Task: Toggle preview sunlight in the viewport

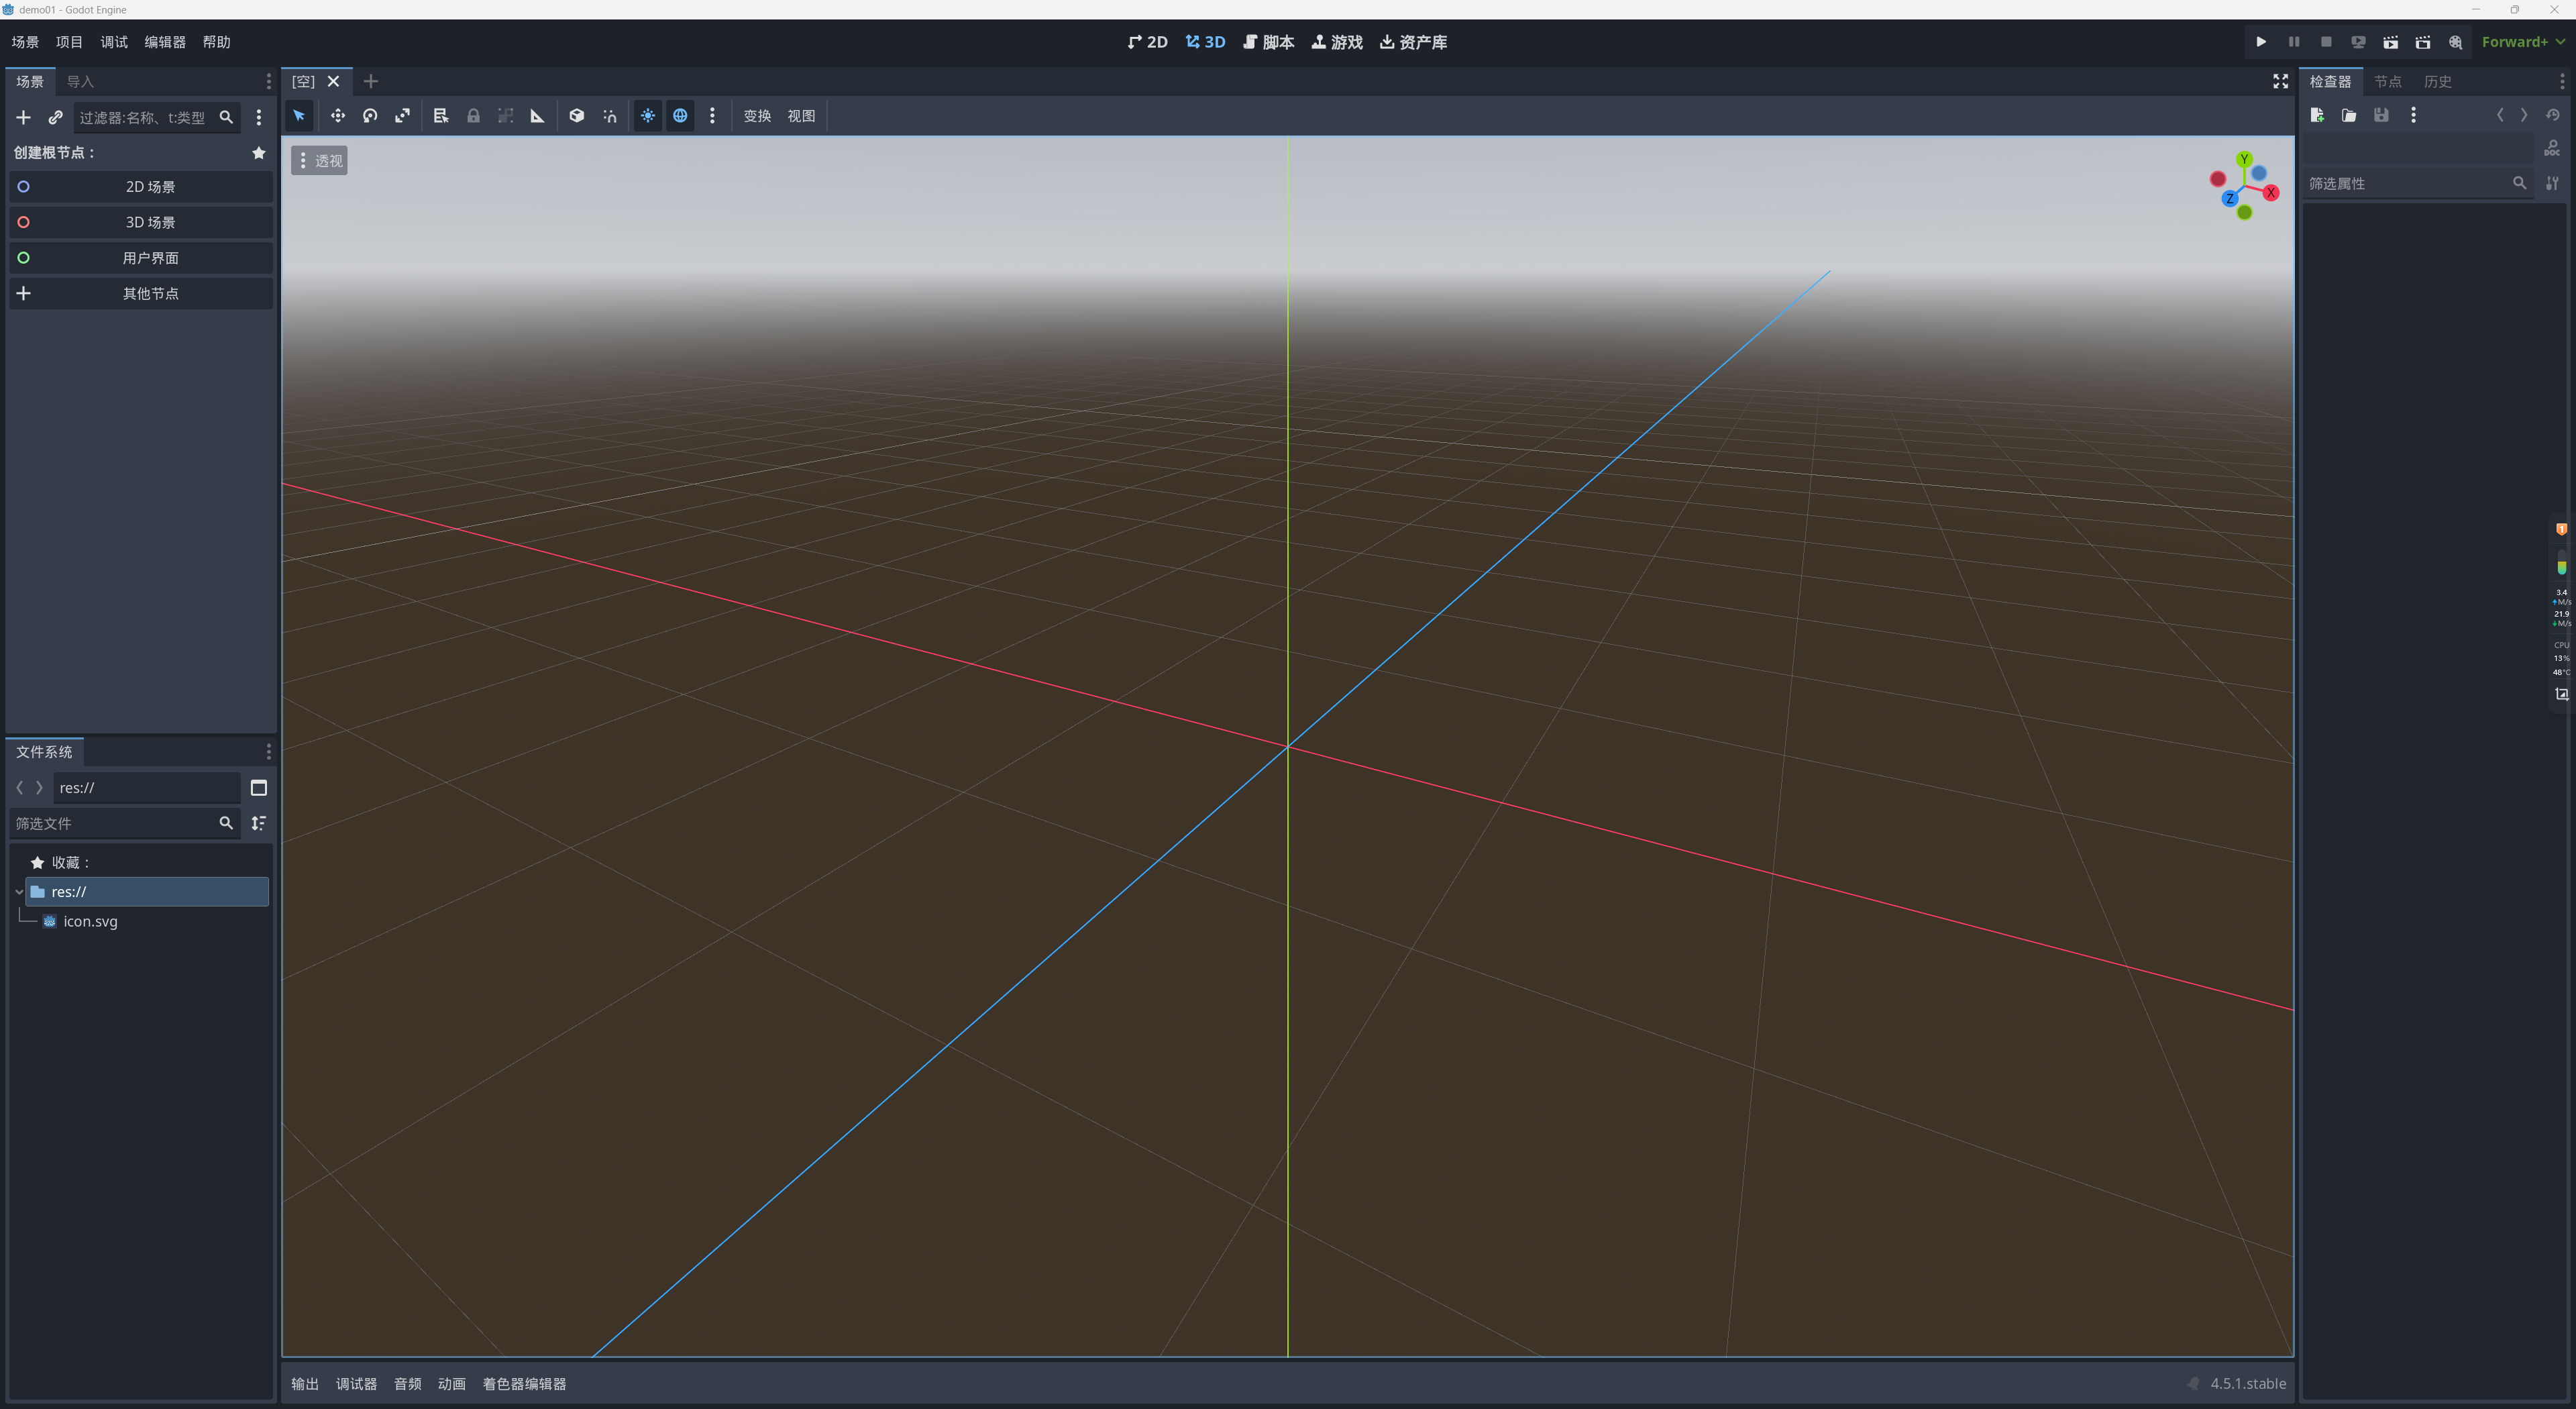Action: [648, 116]
